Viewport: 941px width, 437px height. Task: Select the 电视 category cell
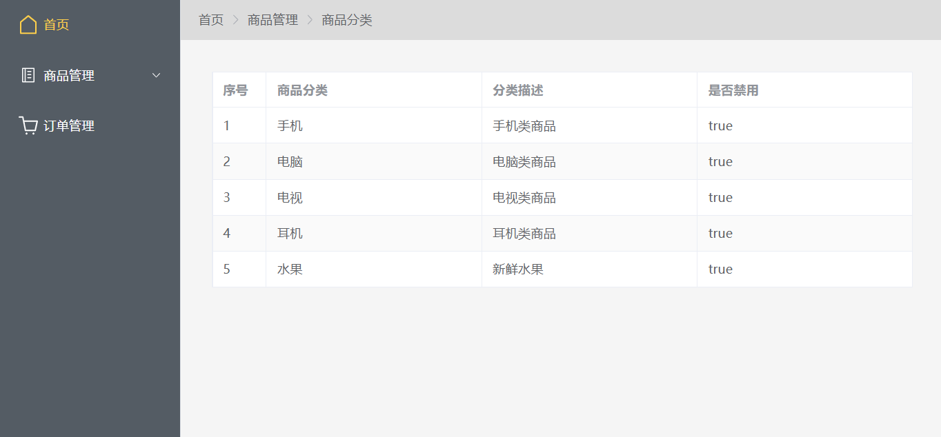[374, 197]
